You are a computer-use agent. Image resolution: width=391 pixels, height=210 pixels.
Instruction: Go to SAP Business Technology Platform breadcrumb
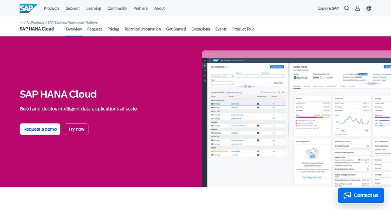73,23
